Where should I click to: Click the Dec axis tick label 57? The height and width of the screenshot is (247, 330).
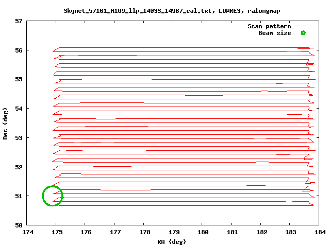pyautogui.click(x=19, y=21)
